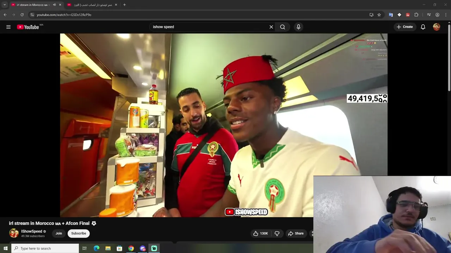
Task: Open the install/cast icon in address bar
Action: (x=371, y=15)
